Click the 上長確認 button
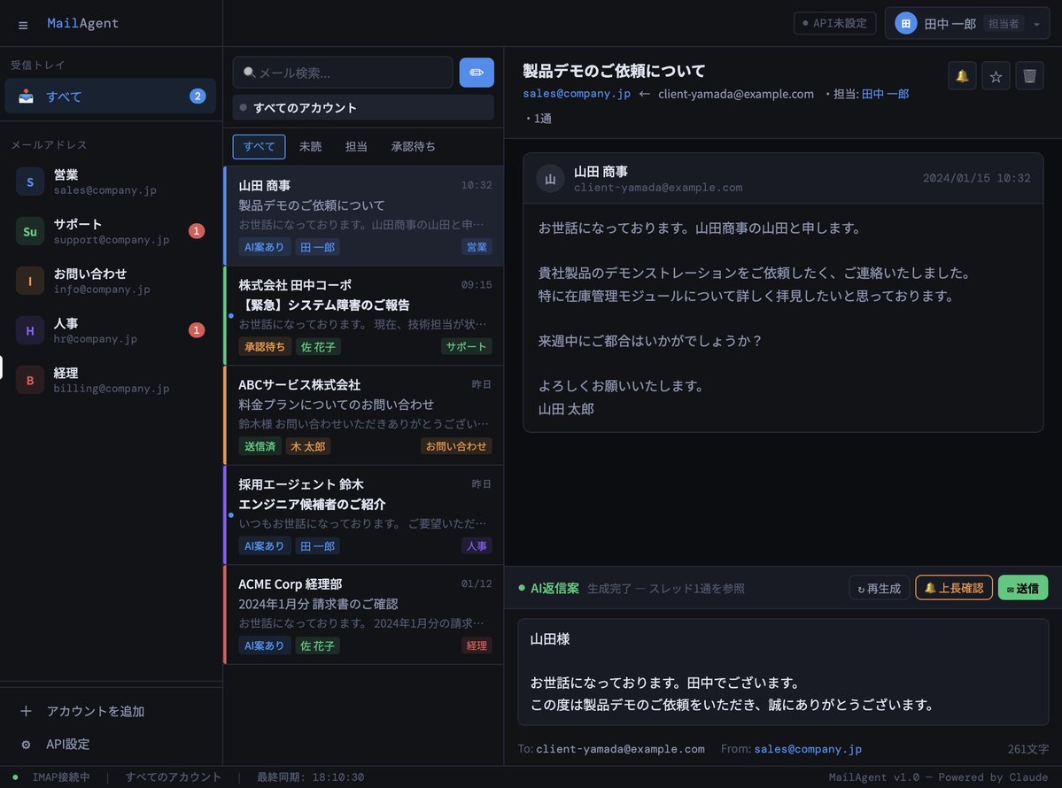 [x=954, y=588]
